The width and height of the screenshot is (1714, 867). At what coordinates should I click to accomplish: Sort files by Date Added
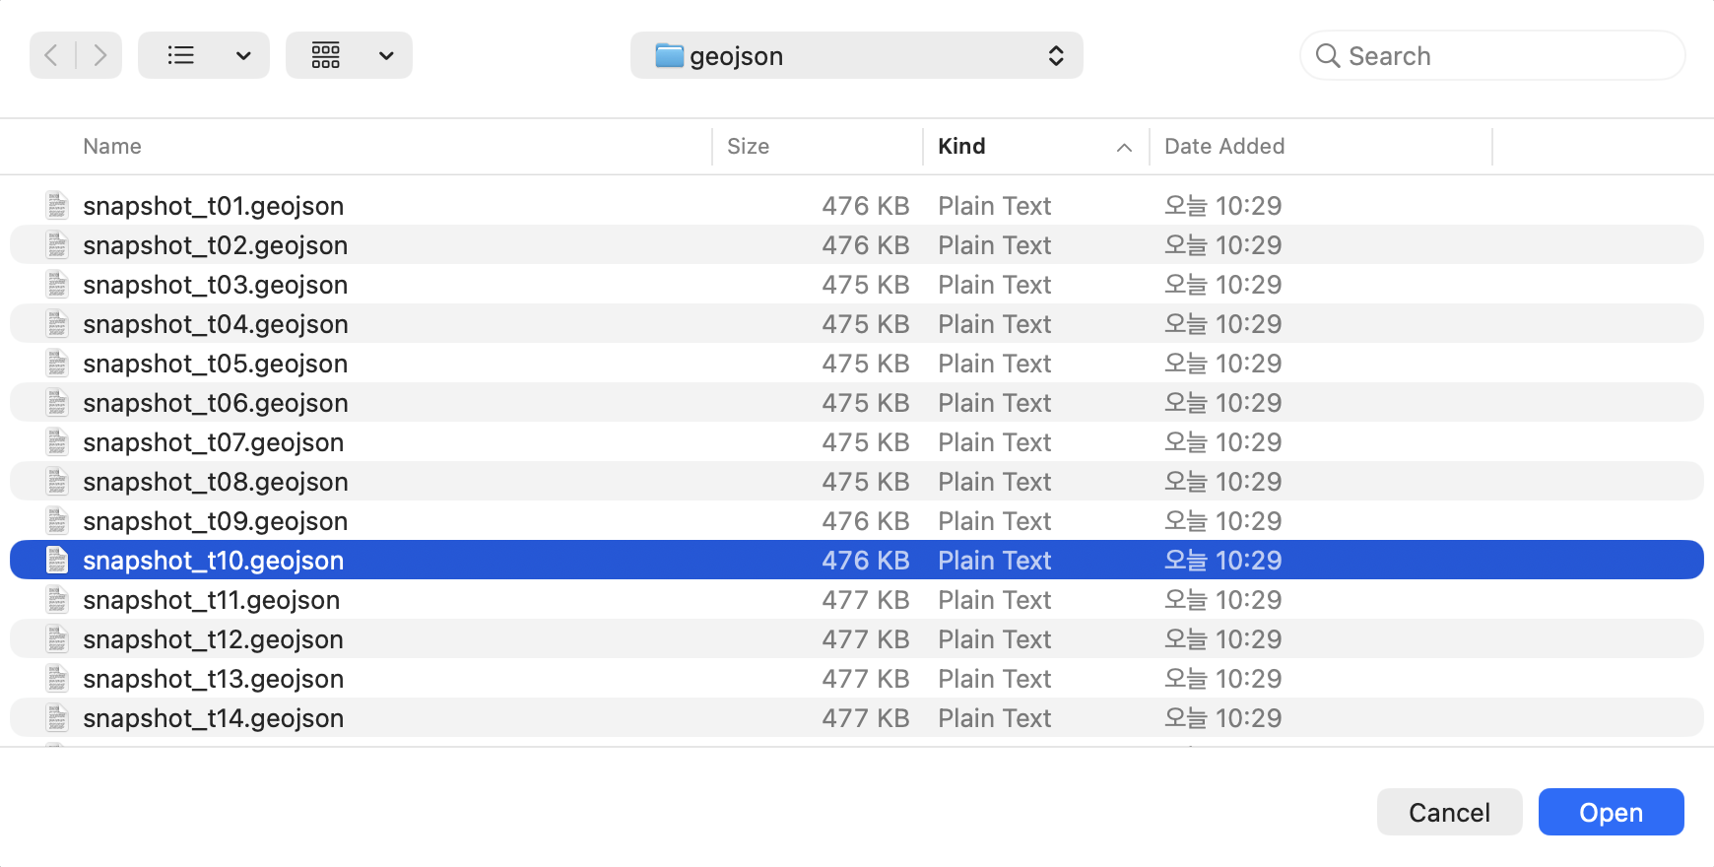(x=1223, y=146)
